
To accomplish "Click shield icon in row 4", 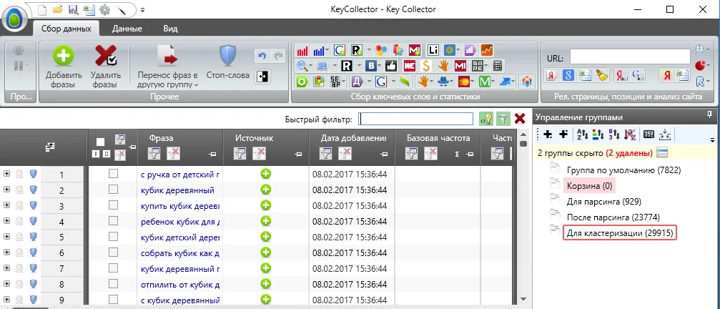I will (33, 221).
